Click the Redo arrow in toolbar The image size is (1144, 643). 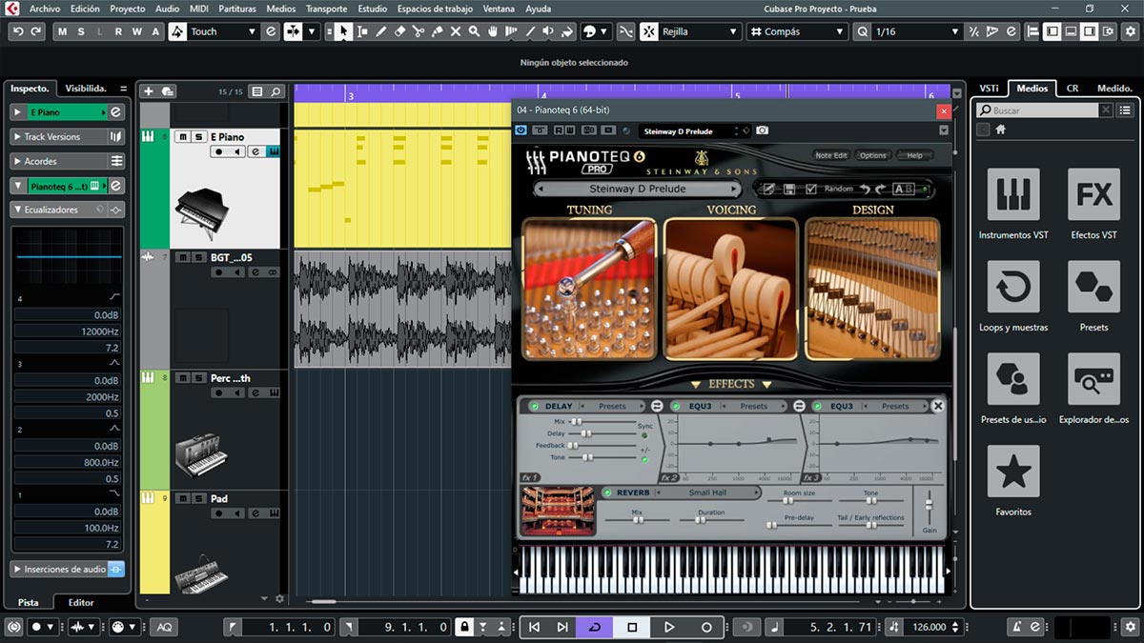click(x=36, y=31)
